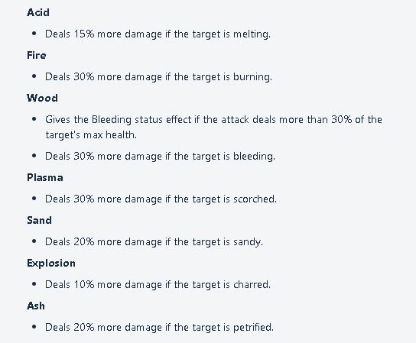
Task: Click the bleeding damage bonus line
Action: 161,156
